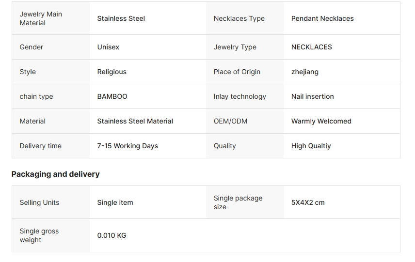Image resolution: width=415 pixels, height=262 pixels.
Task: Click the Gender label cell
Action: (32, 47)
